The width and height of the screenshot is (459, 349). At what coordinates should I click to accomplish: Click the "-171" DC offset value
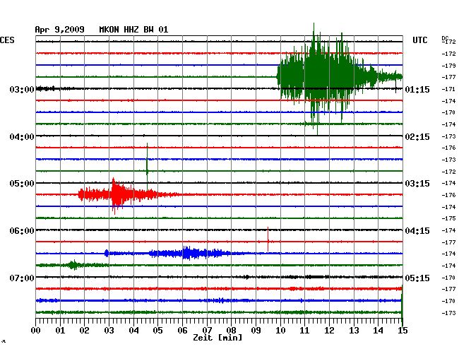coord(448,89)
